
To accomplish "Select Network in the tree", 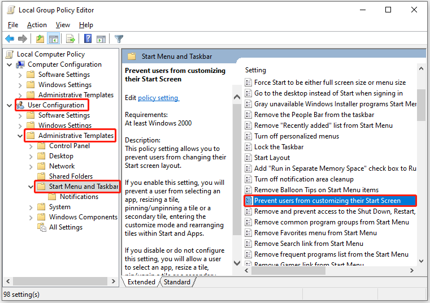I will 62,166.
